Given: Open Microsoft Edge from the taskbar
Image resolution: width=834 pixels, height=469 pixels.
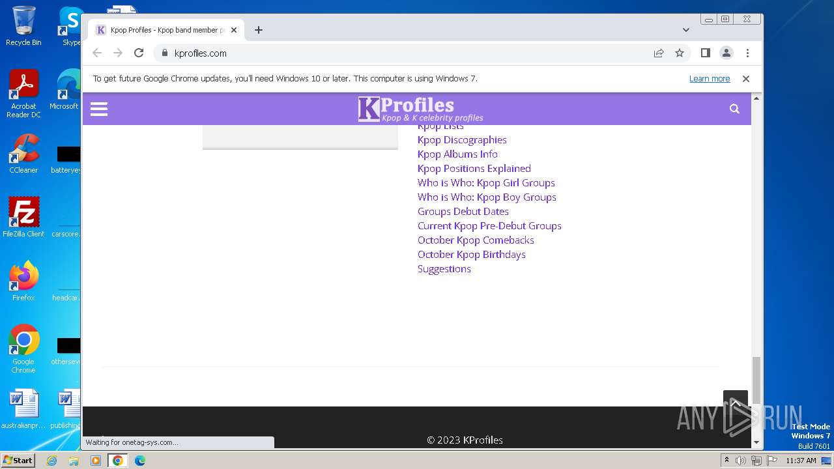Looking at the screenshot, I should [x=140, y=461].
